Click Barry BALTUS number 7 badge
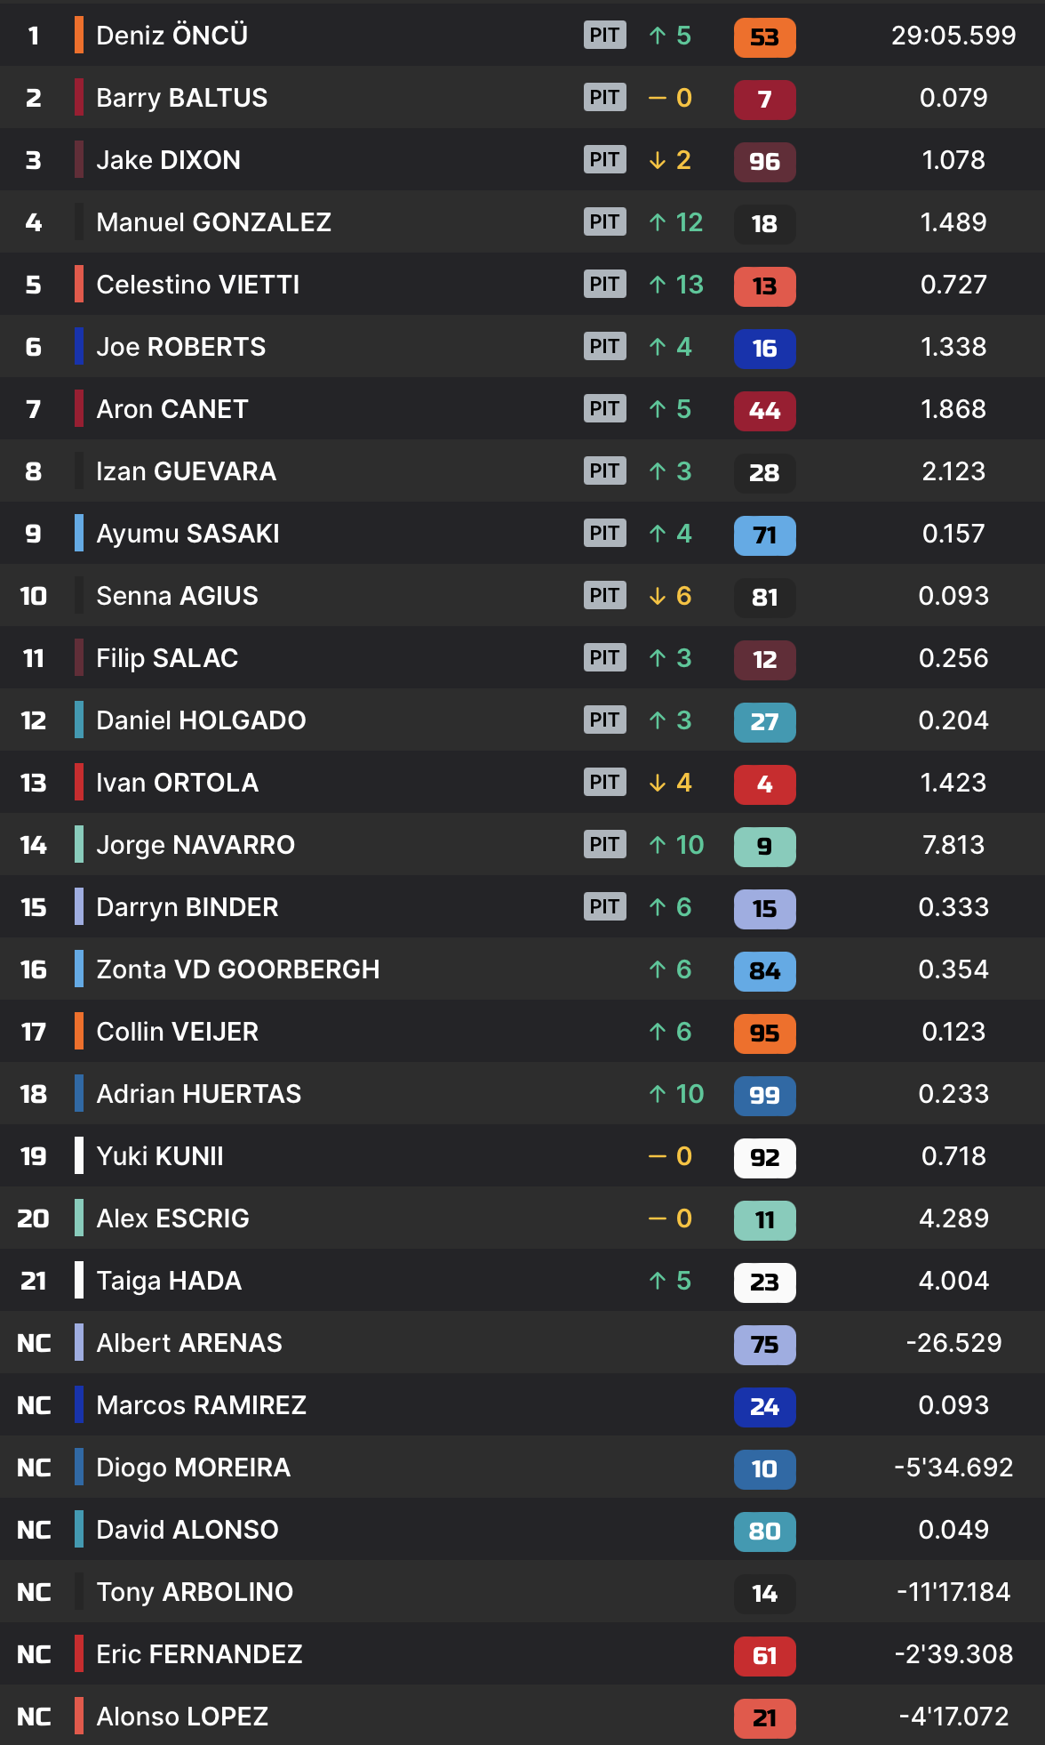Viewport: 1045px width, 1745px height. click(764, 99)
